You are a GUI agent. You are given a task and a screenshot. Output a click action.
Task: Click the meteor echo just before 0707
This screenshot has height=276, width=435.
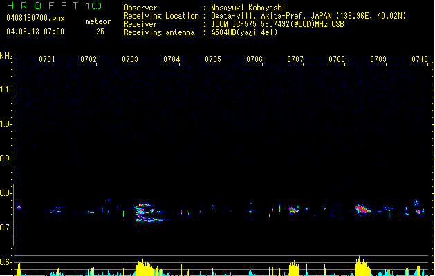pos(293,210)
